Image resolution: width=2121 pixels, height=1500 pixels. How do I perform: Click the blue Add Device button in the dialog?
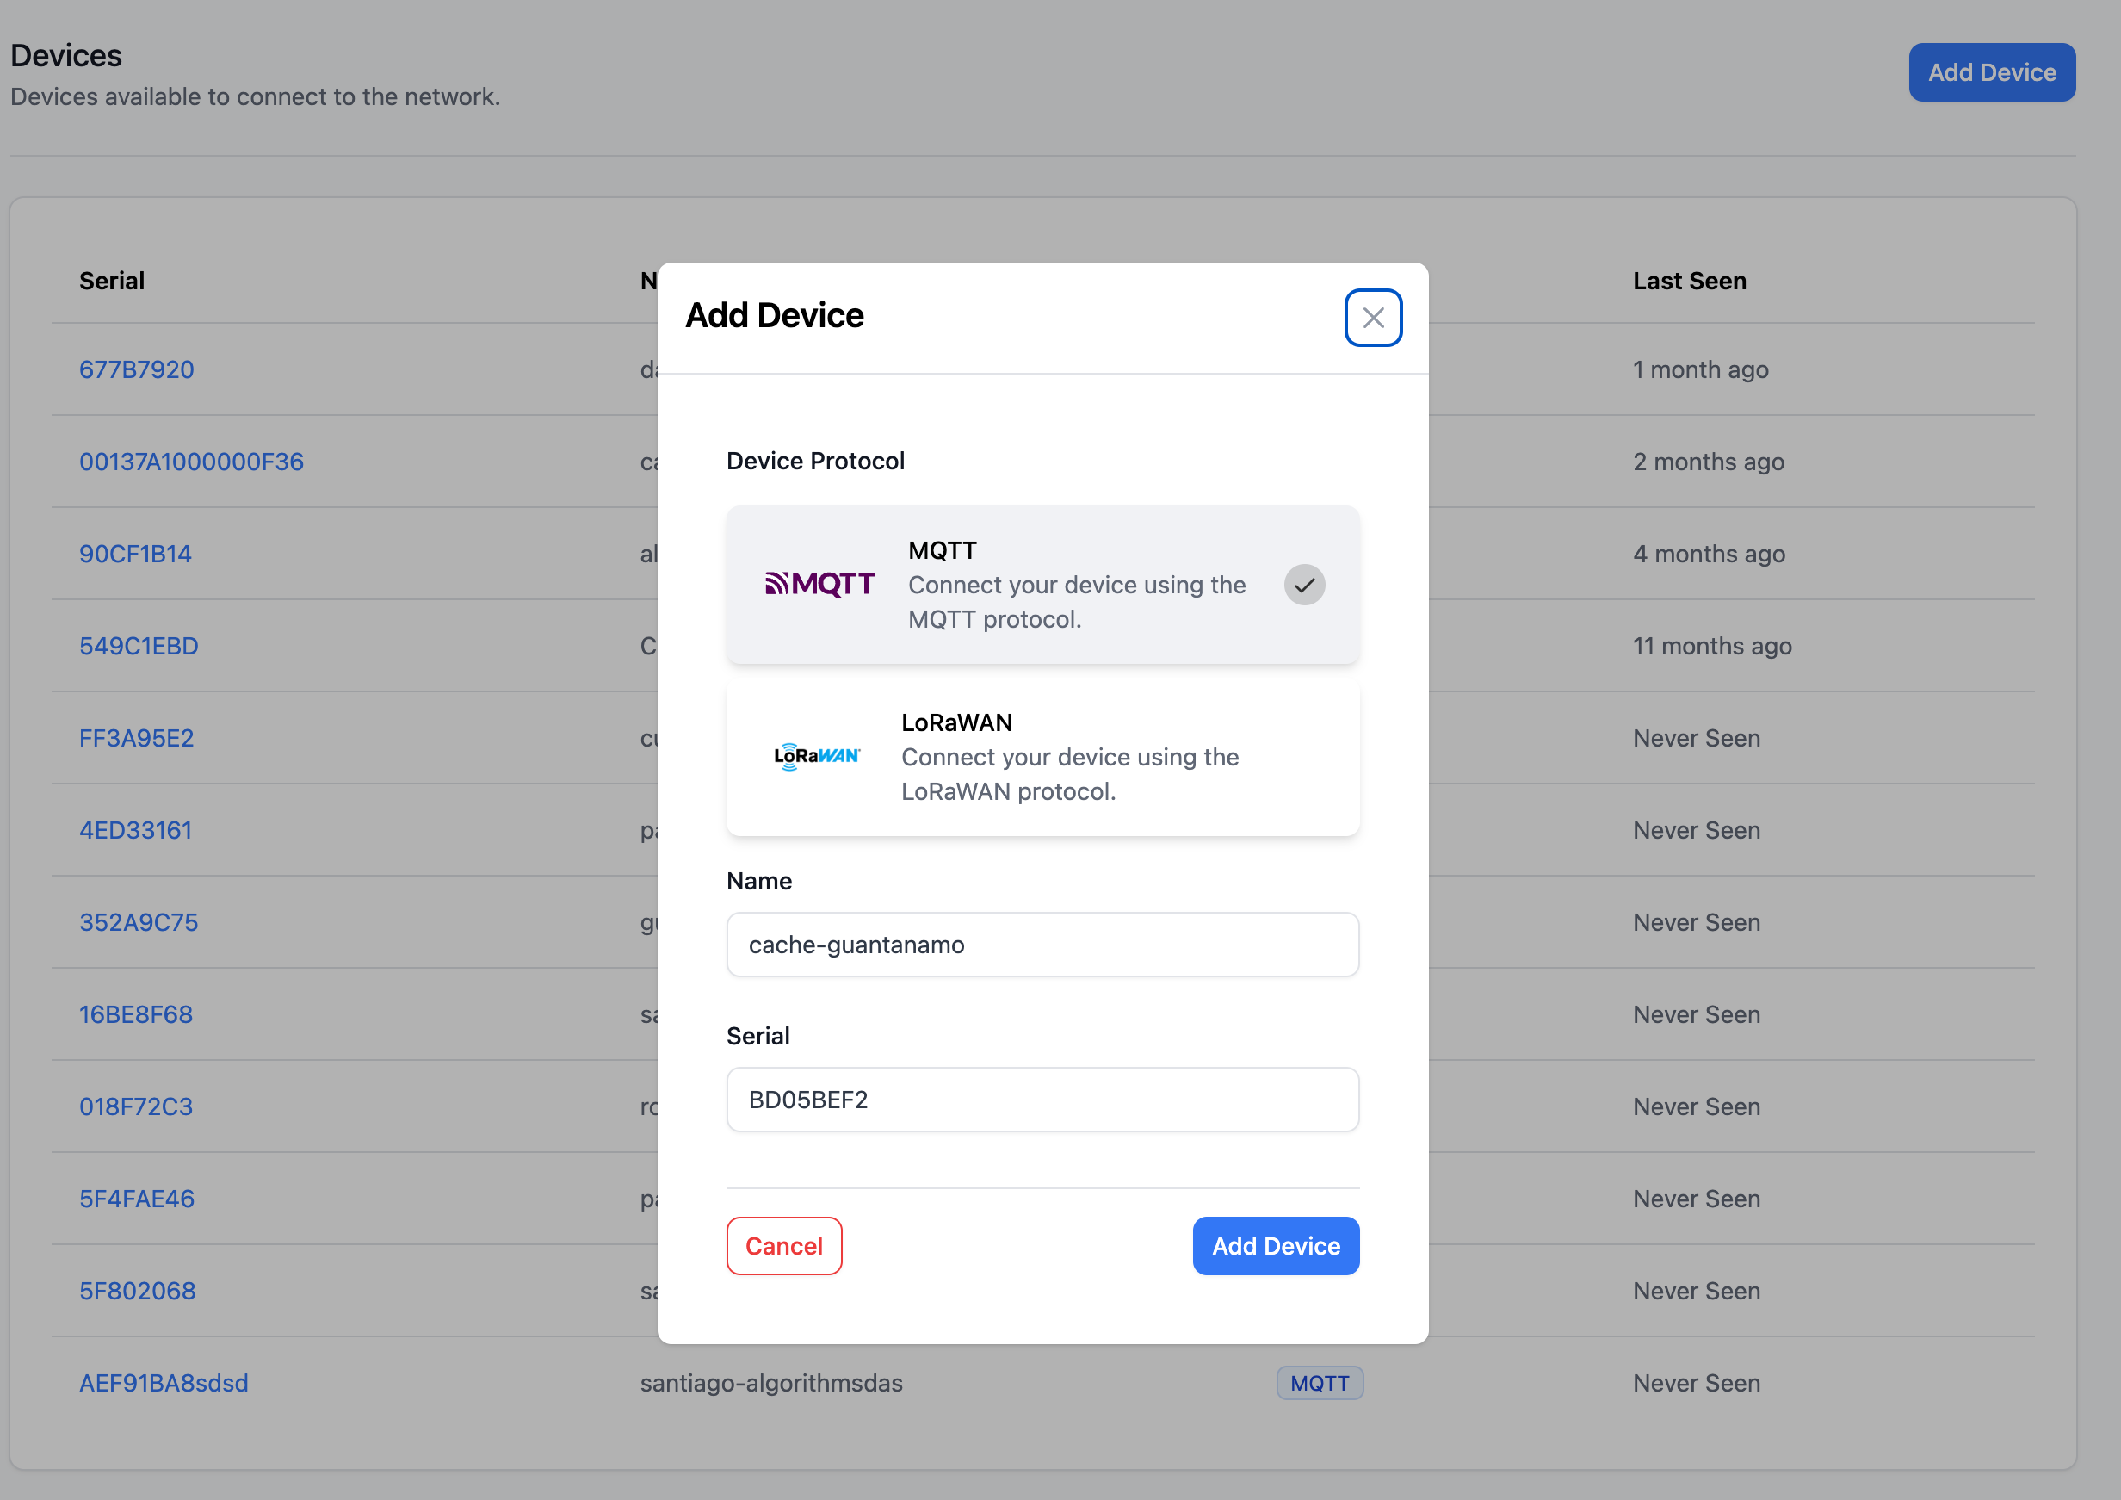(1276, 1245)
